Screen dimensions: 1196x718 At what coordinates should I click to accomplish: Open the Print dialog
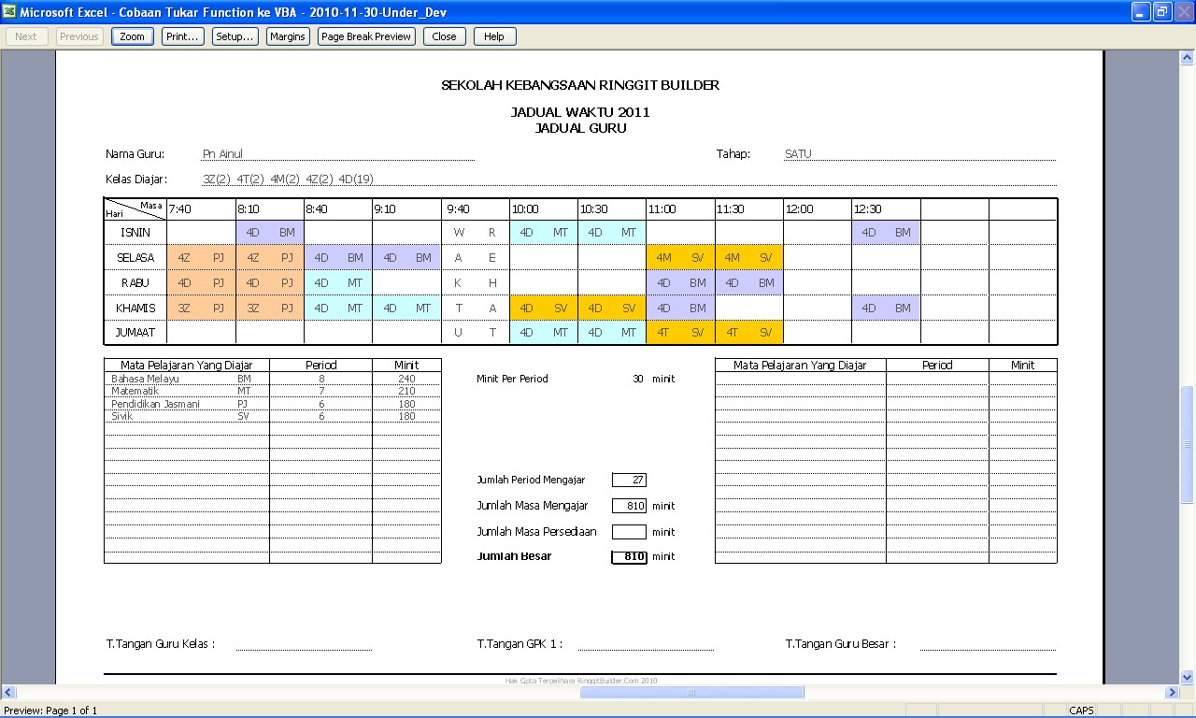181,36
